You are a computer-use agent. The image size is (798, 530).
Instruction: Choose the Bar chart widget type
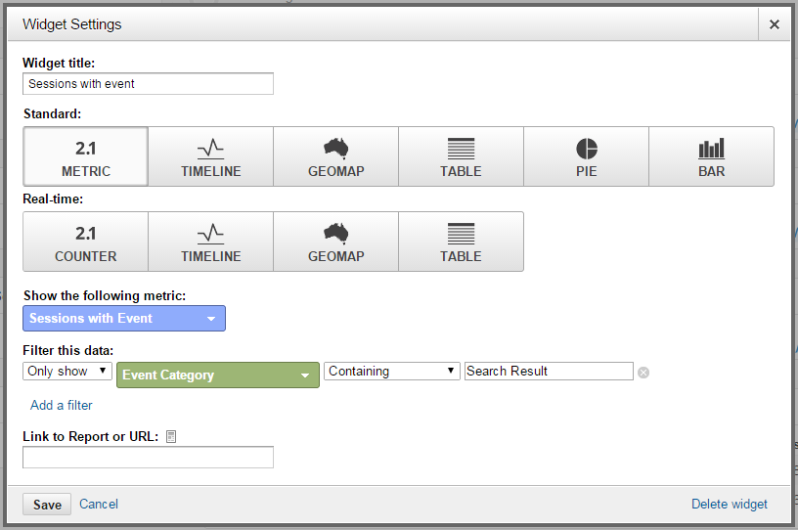(x=711, y=156)
